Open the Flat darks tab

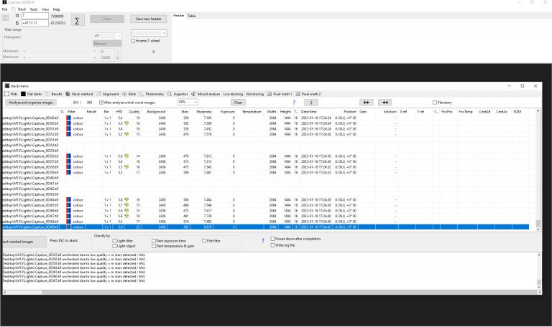point(33,93)
